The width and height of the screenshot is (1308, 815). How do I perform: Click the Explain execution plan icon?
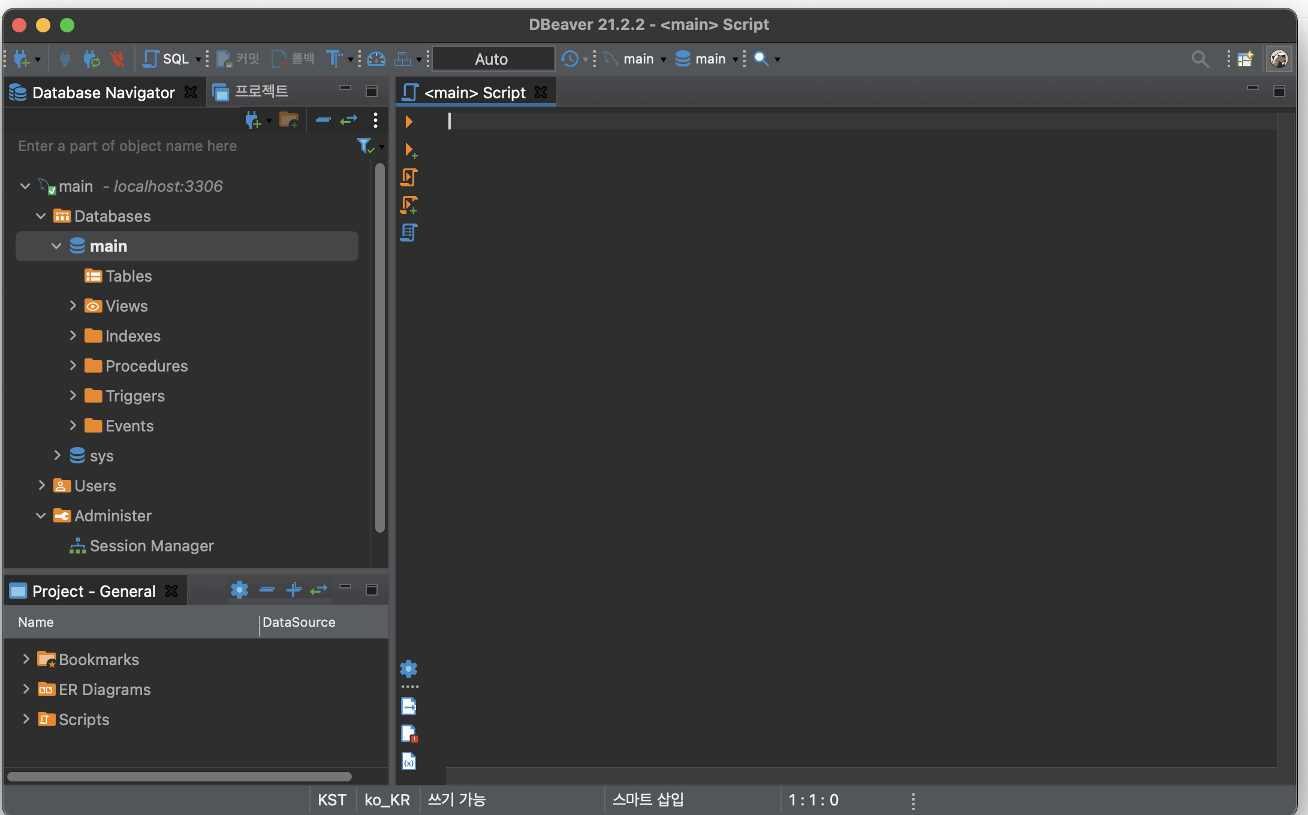click(409, 233)
